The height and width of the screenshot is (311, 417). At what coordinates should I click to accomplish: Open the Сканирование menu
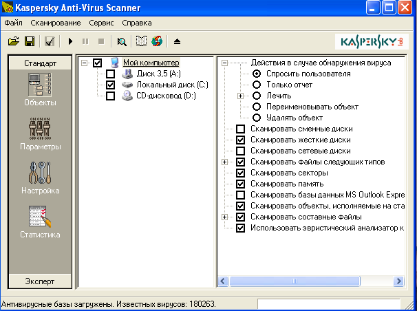point(56,23)
